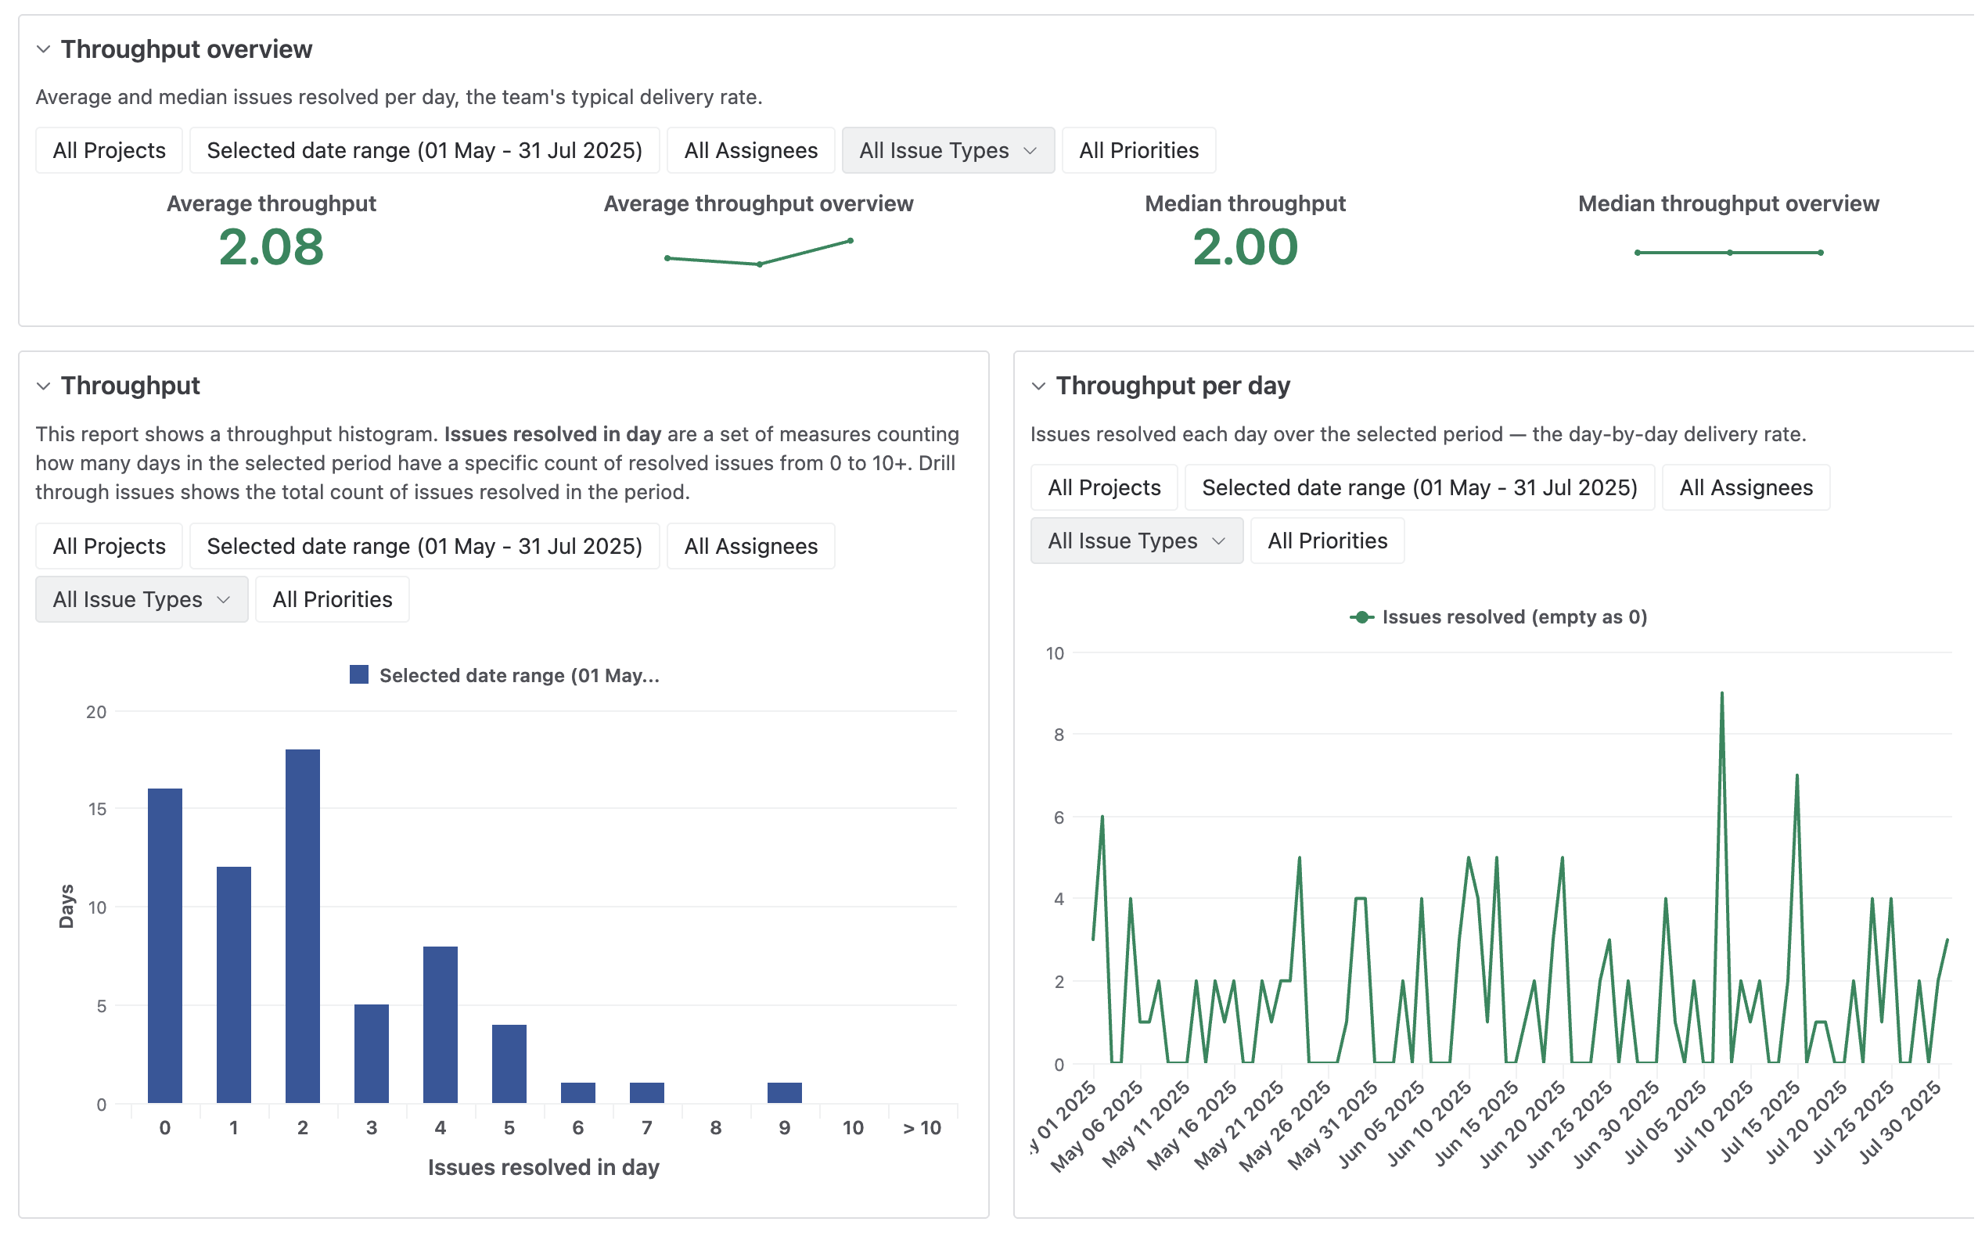Click the Median throughput overview sparkline
This screenshot has width=1978, height=1236.
coord(1728,253)
